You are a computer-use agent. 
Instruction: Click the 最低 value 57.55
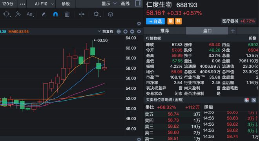177,61
